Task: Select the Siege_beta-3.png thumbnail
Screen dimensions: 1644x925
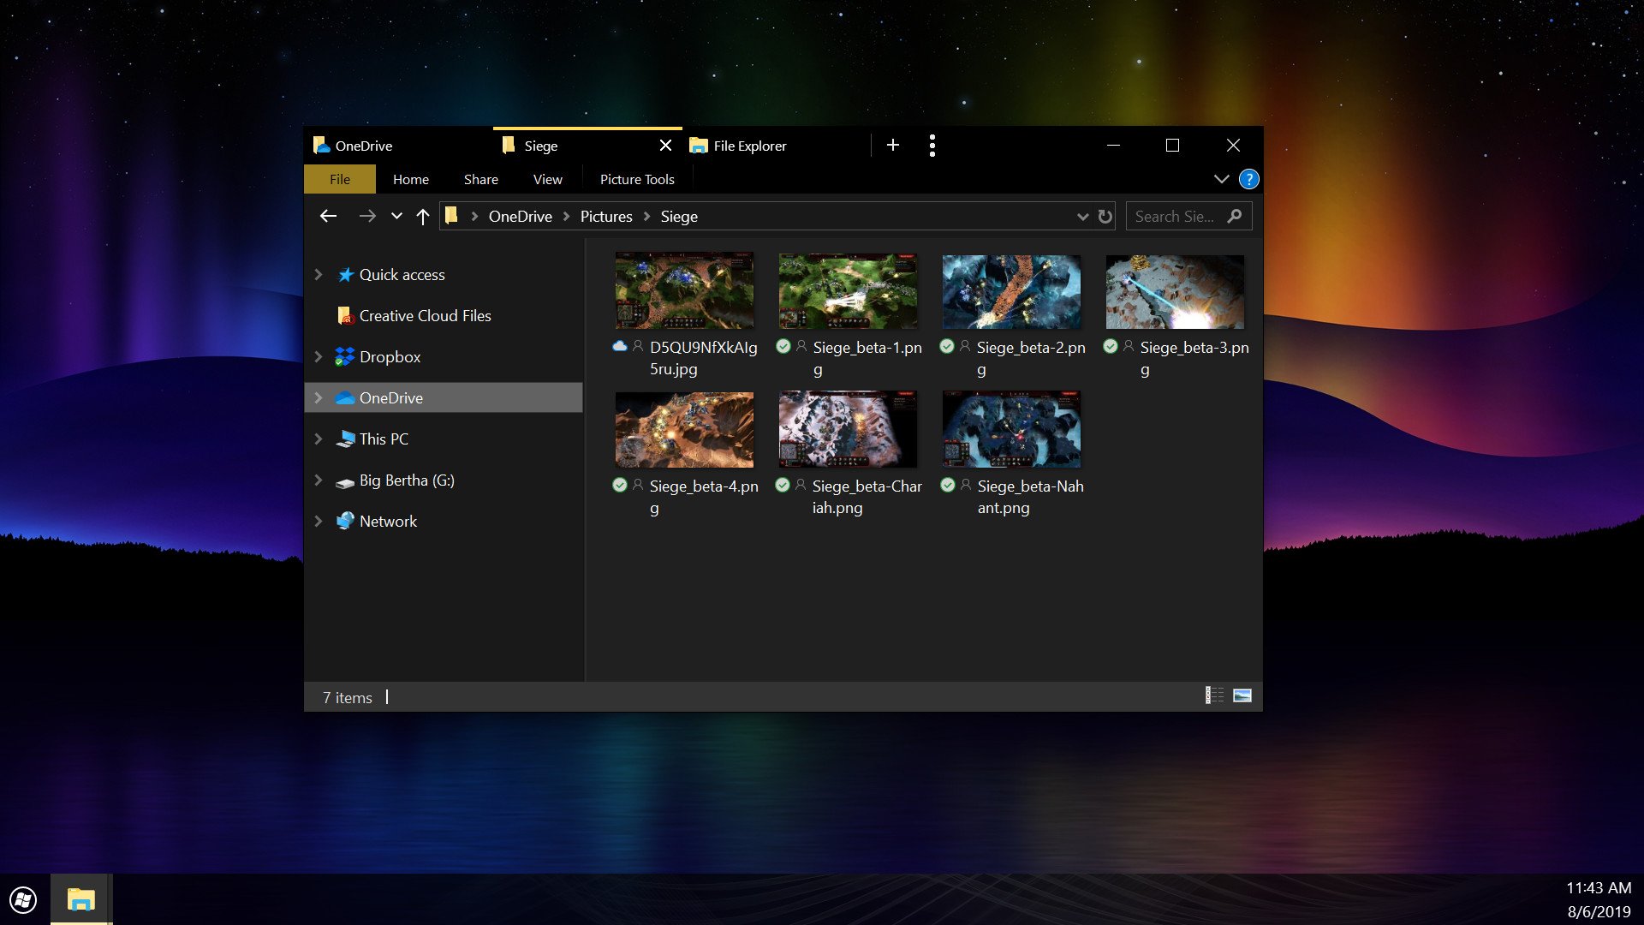Action: pos(1175,290)
